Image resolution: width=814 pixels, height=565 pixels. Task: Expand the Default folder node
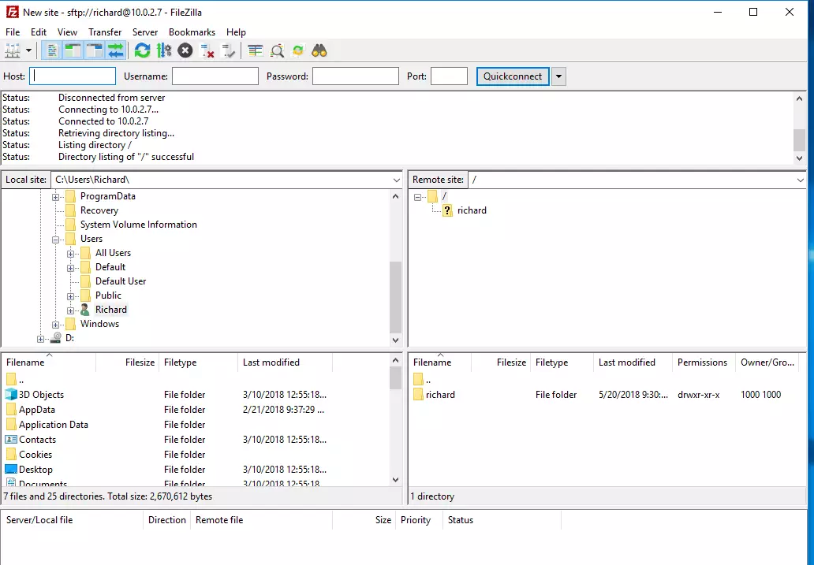pos(71,268)
